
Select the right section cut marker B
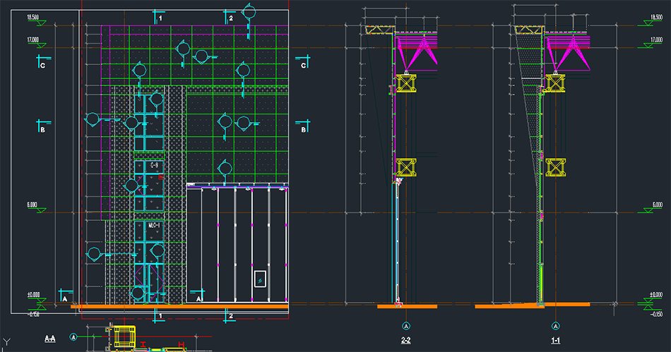tap(302, 128)
